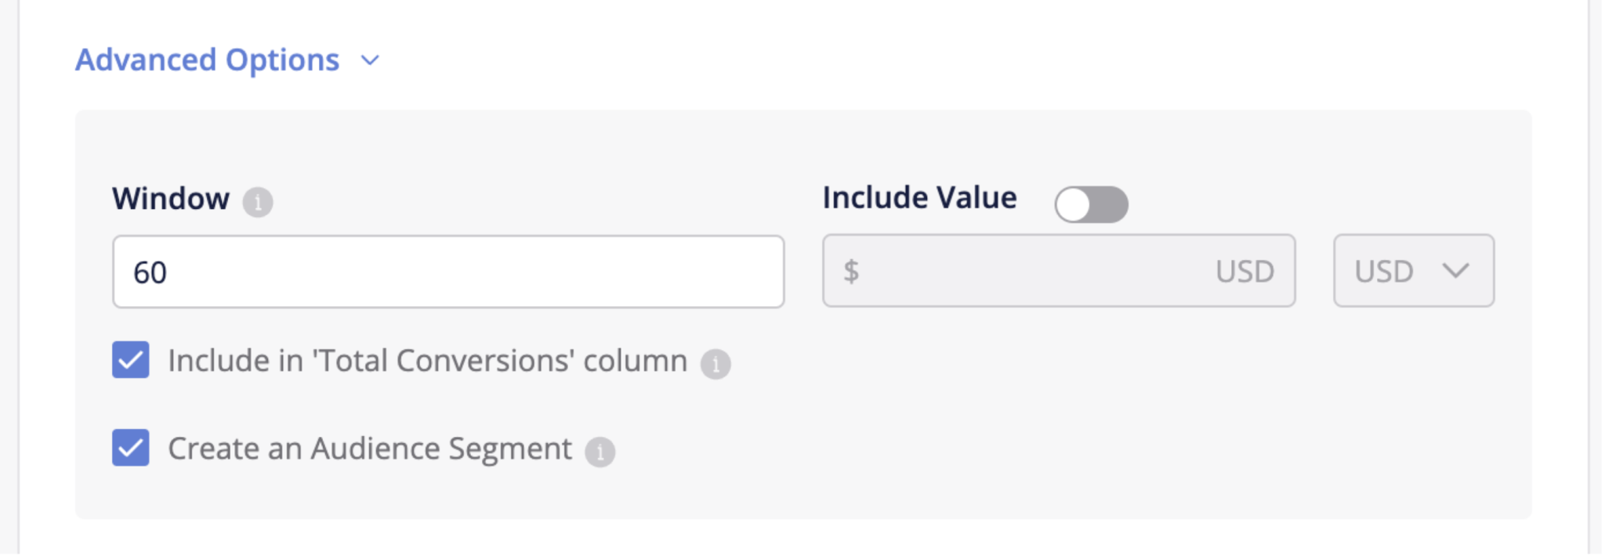The width and height of the screenshot is (1605, 555).
Task: Click inside the Window value field showing 60
Action: (x=448, y=271)
